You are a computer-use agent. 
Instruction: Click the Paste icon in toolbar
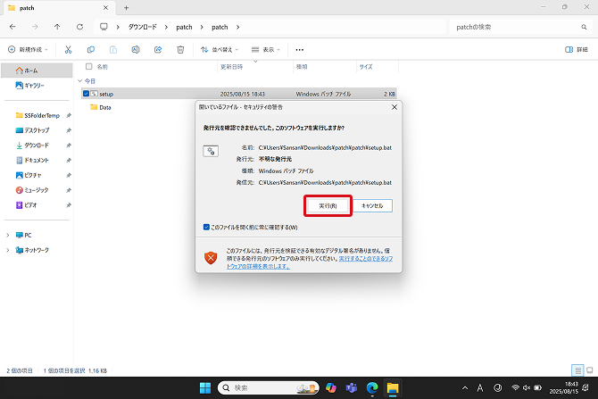click(x=113, y=50)
